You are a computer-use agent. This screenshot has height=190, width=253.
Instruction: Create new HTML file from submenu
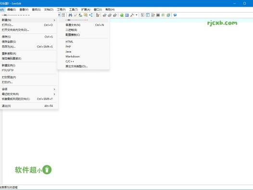pos(83,42)
